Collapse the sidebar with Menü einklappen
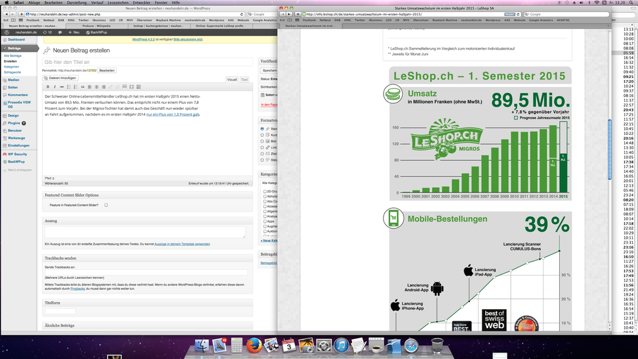The image size is (638, 359). click(x=17, y=170)
